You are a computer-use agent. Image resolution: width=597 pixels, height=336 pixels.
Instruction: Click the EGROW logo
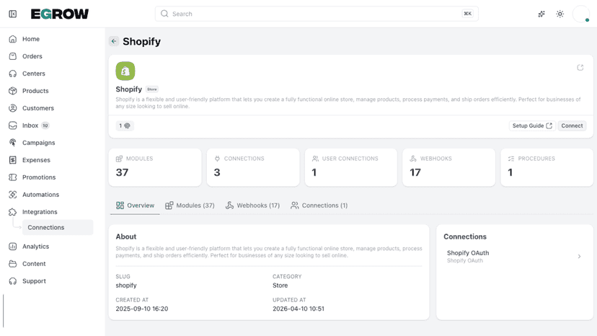coord(59,14)
